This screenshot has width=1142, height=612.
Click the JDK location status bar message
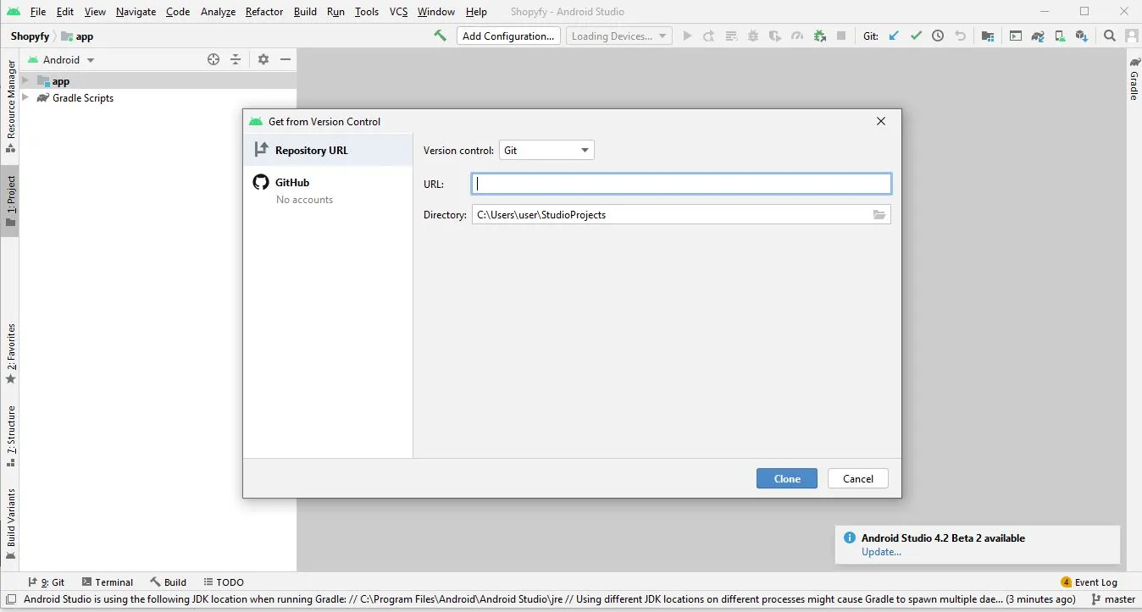(x=550, y=599)
